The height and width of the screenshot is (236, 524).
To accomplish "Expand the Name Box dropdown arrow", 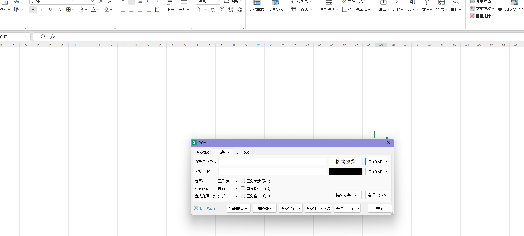I will click(x=27, y=37).
